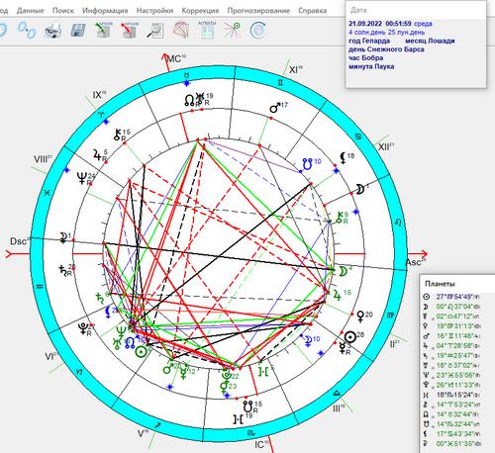Click the IC cusp label
This screenshot has height=453, width=495.
(262, 445)
